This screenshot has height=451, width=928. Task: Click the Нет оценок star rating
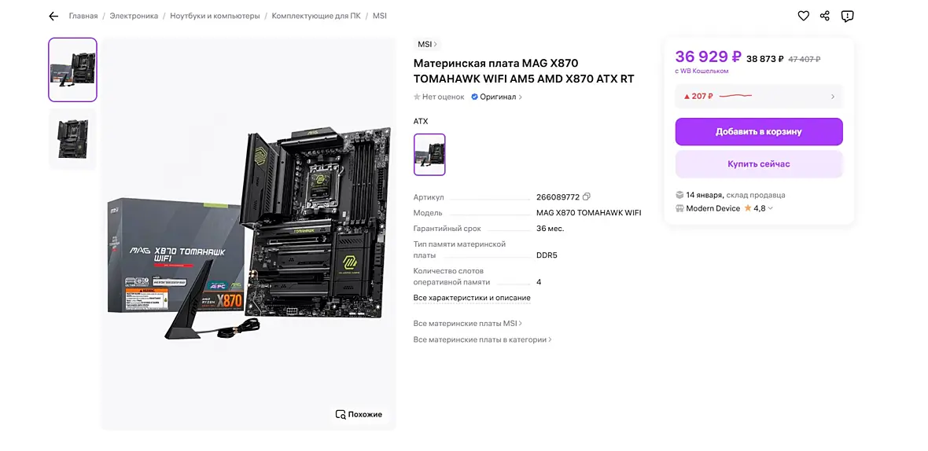(439, 97)
